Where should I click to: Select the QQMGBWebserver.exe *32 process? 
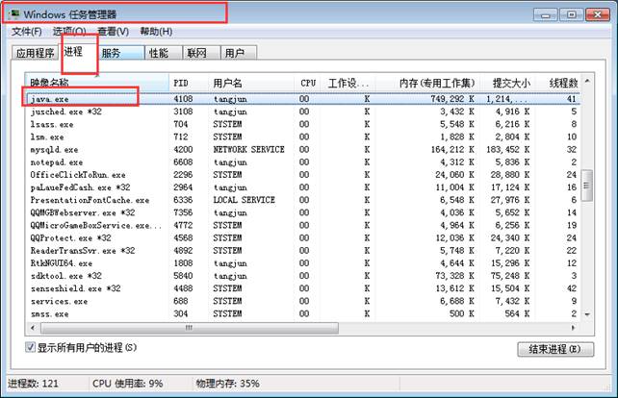point(302,212)
